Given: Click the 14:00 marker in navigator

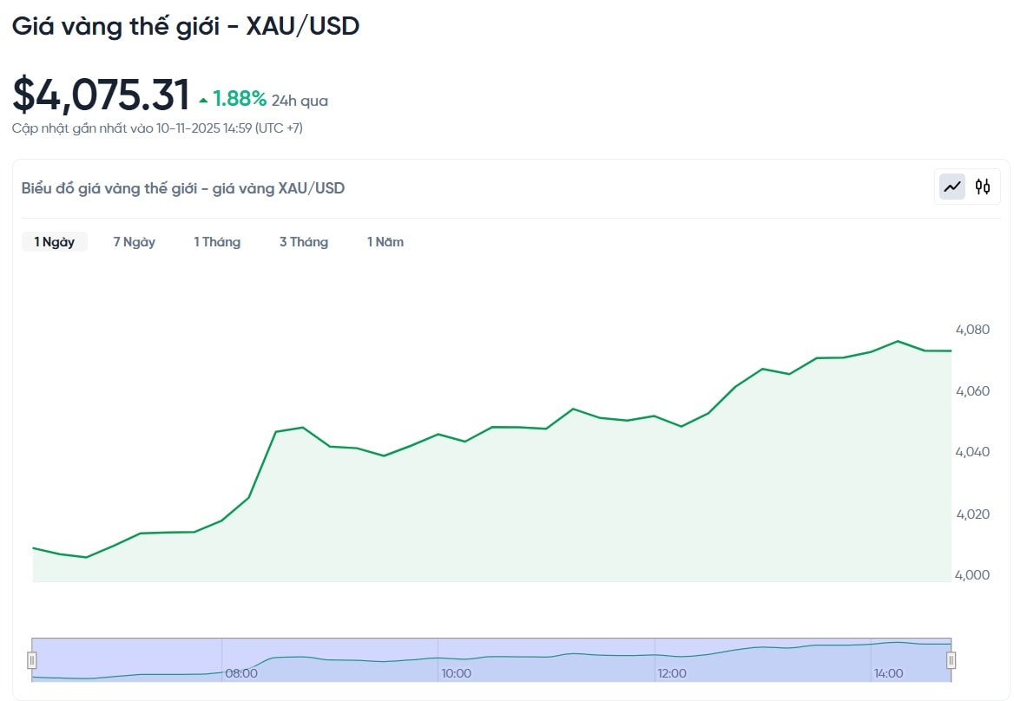Looking at the screenshot, I should (887, 673).
